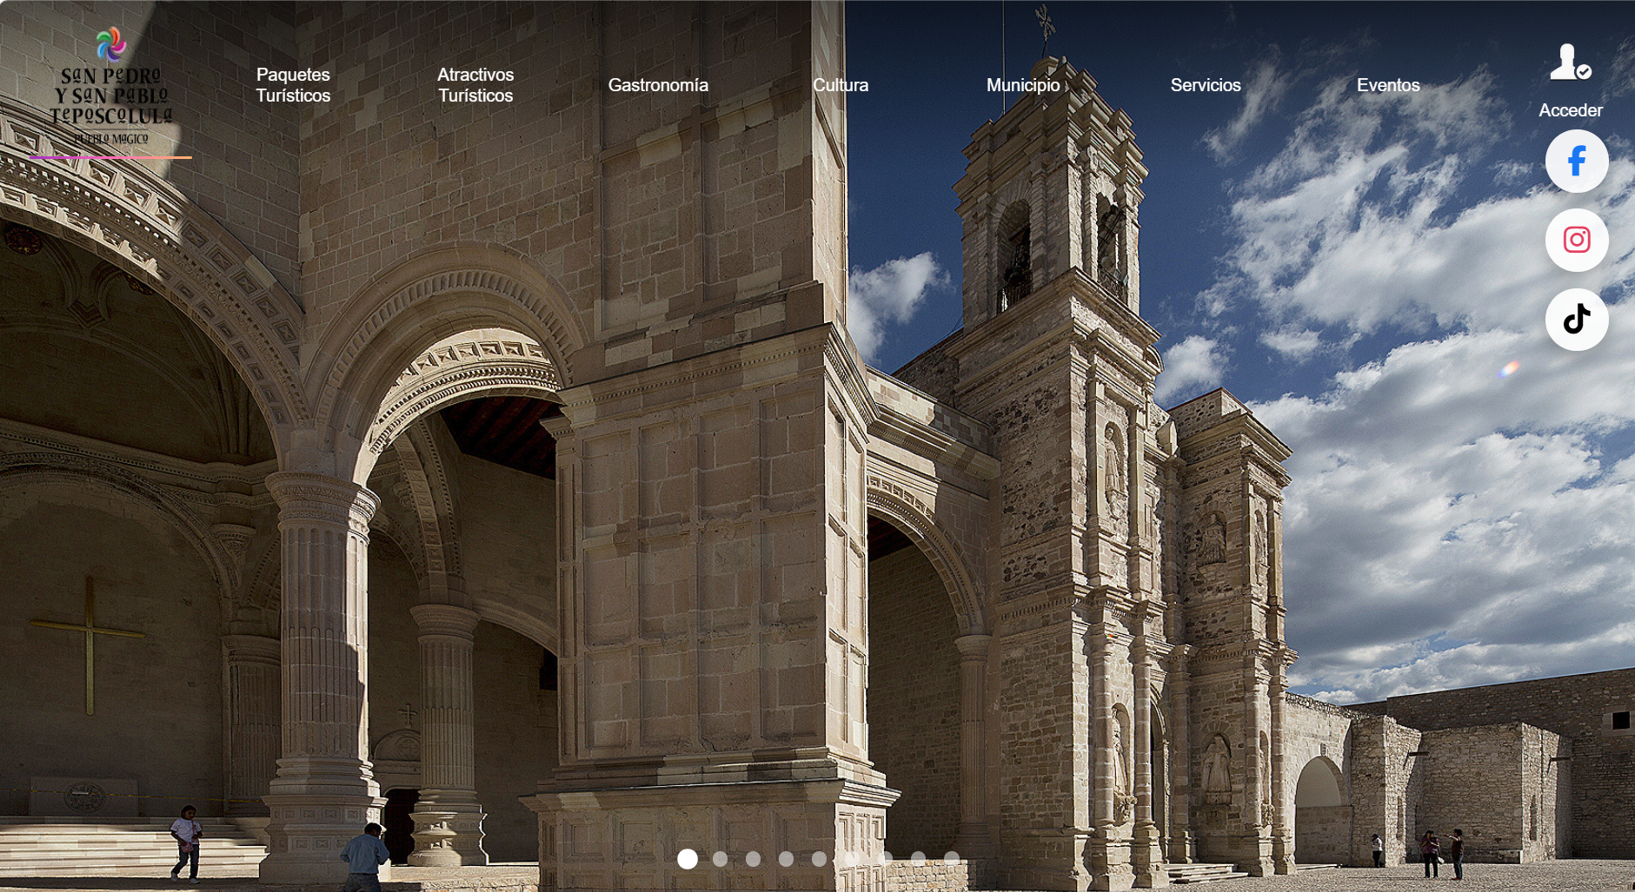Open the Instagram profile icon

pyautogui.click(x=1577, y=241)
